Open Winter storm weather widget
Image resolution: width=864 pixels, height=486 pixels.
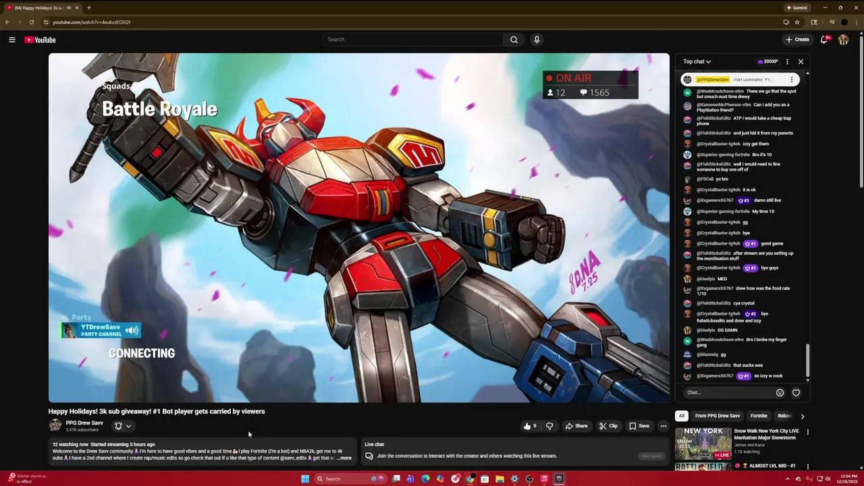pyautogui.click(x=28, y=479)
